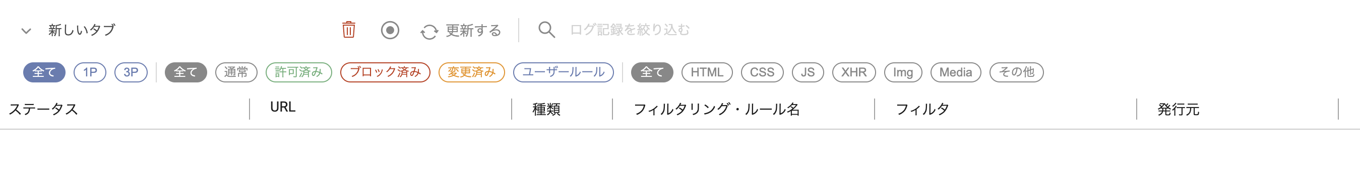Select the blue 全て party filter

point(44,72)
